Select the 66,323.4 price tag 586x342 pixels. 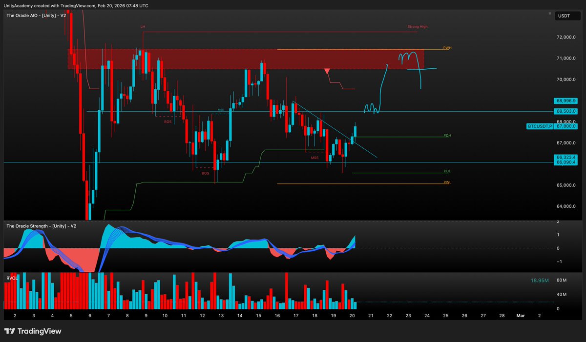coord(565,157)
